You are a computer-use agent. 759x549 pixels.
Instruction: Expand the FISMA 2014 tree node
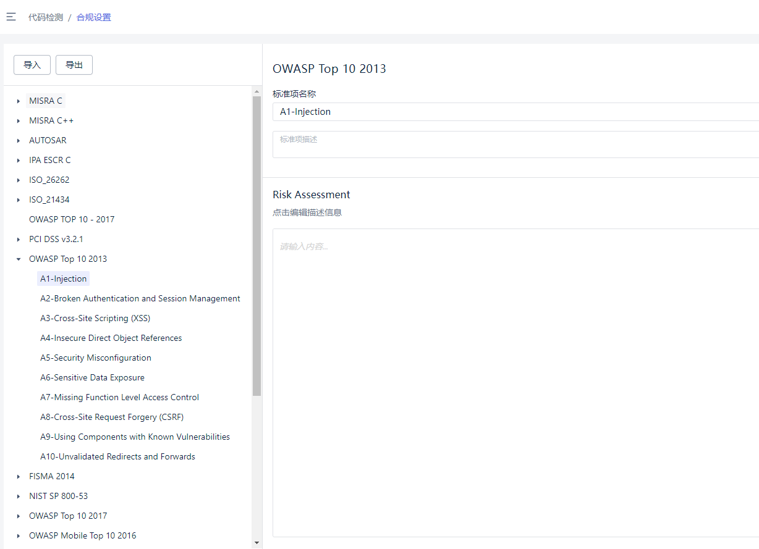click(19, 477)
